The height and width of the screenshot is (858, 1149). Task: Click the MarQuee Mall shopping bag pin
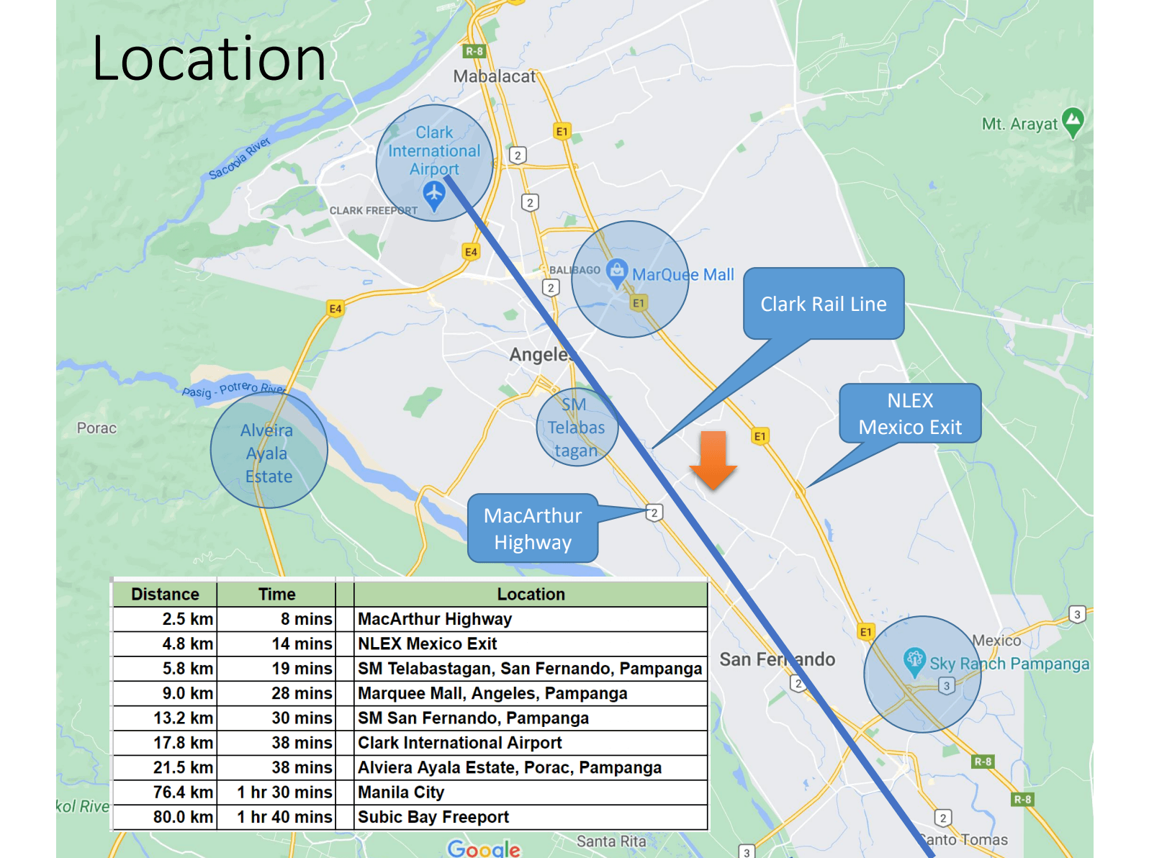[617, 272]
